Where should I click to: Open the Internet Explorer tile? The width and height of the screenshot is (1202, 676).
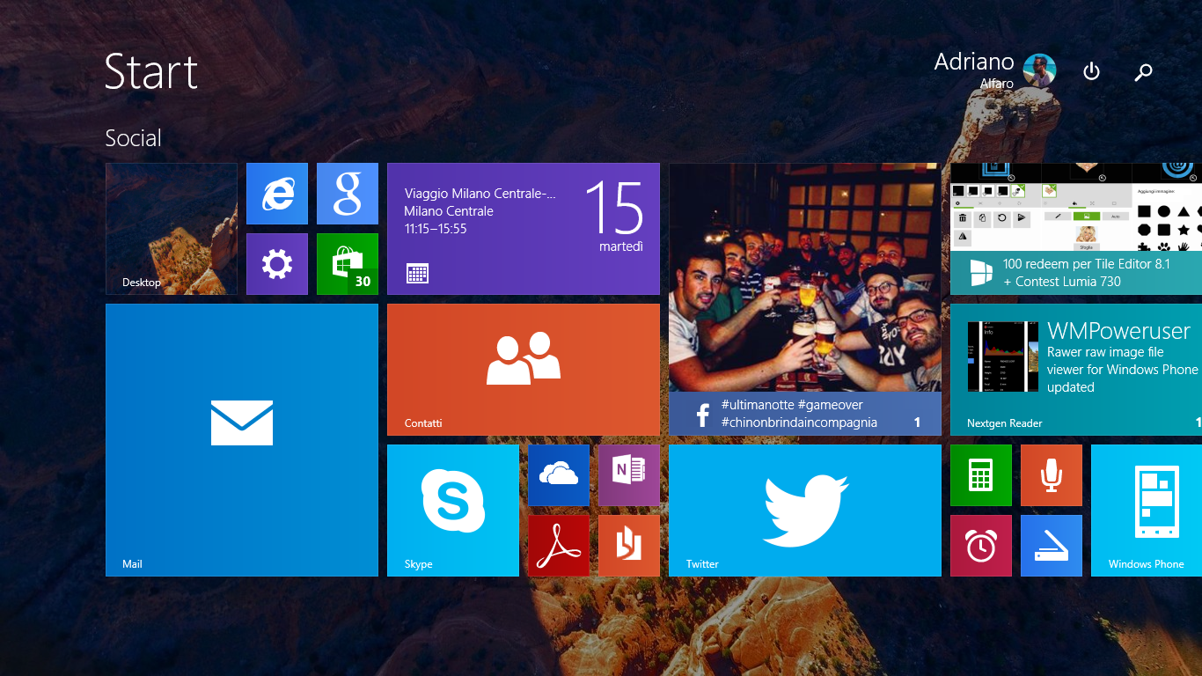pos(277,194)
